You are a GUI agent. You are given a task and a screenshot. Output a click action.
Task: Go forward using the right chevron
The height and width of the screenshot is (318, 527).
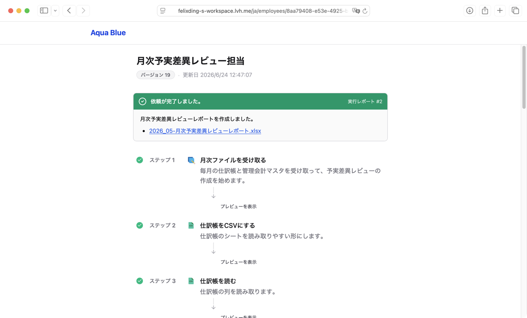[83, 11]
